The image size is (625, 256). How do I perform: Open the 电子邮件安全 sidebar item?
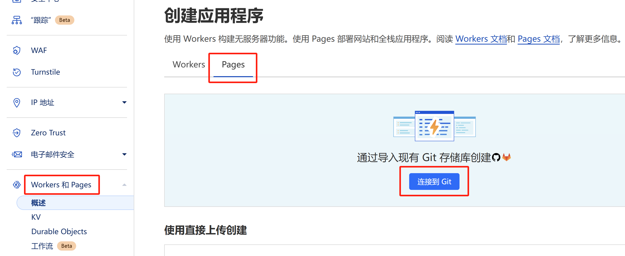(x=53, y=154)
